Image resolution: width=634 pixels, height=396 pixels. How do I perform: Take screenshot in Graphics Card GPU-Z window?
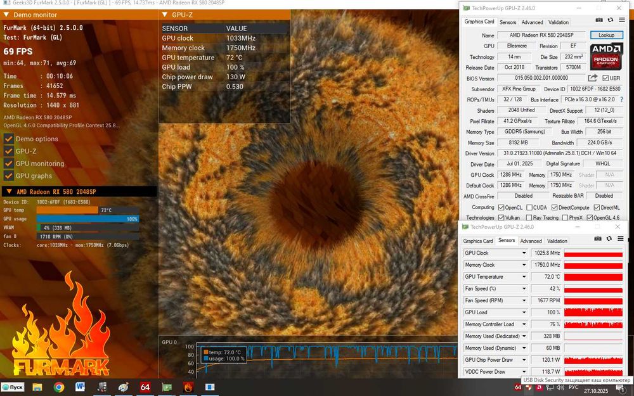click(599, 20)
